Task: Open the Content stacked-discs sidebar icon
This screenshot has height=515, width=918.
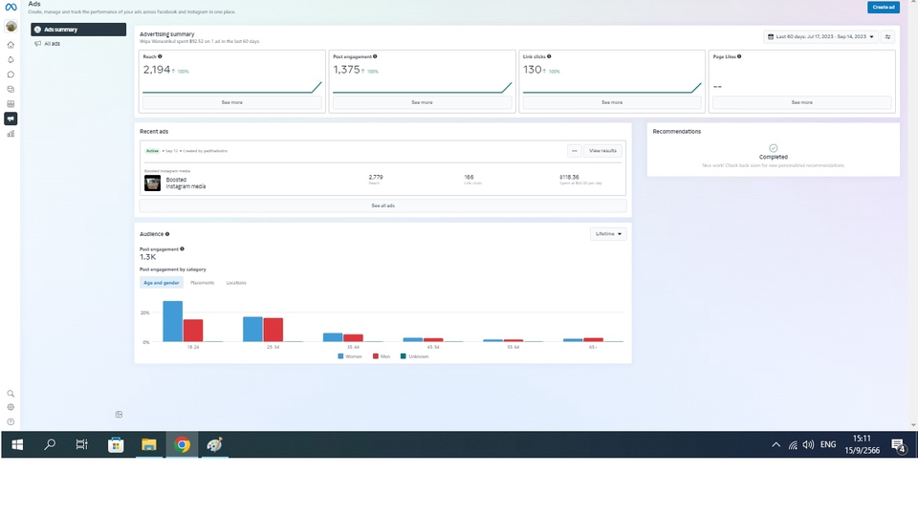Action: point(11,89)
